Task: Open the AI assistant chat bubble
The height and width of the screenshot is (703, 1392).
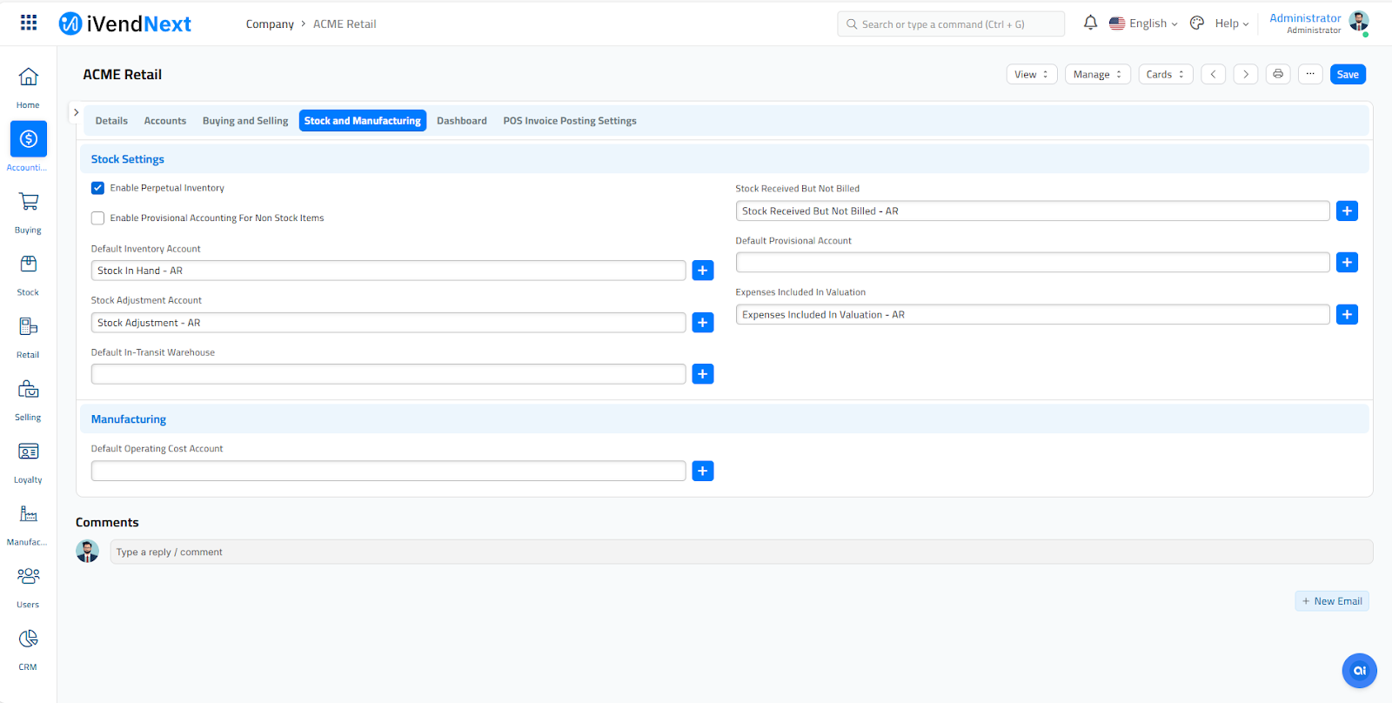Action: pyautogui.click(x=1359, y=671)
